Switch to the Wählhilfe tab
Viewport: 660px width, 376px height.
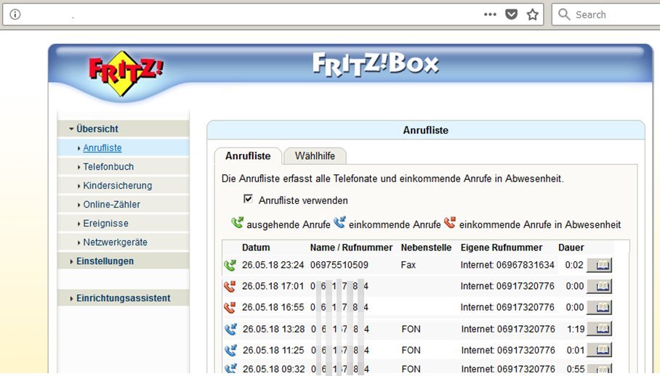point(315,156)
